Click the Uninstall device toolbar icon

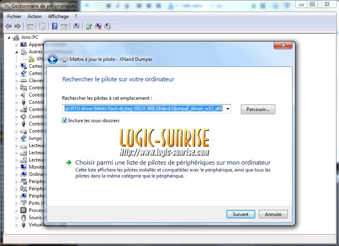click(98, 26)
